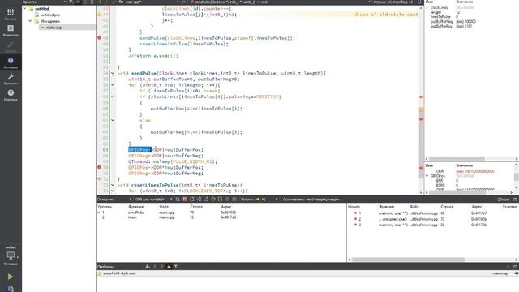The height and width of the screenshot is (292, 519).
Task: Collapse the untitled project tree node
Action: coord(25,9)
